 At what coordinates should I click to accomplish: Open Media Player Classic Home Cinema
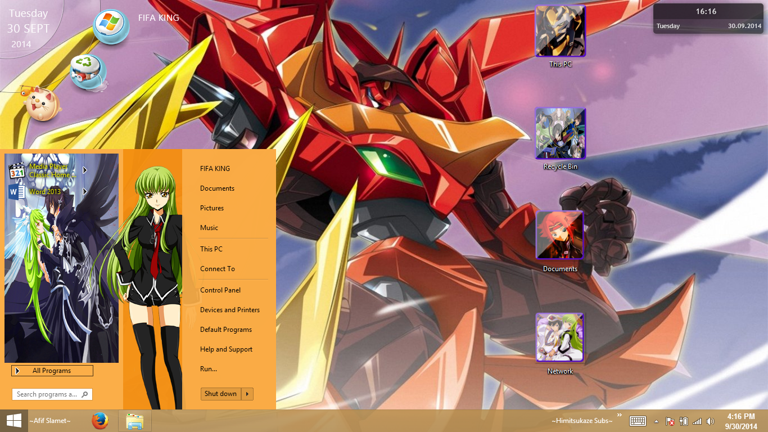[44, 170]
